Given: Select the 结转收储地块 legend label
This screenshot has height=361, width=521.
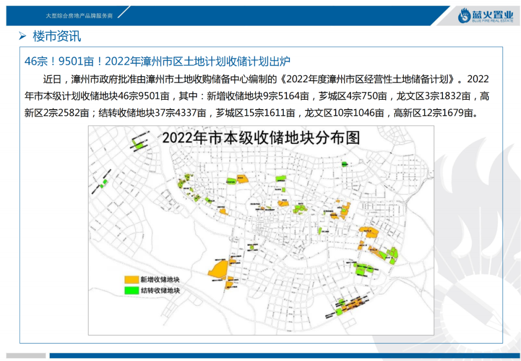Looking at the screenshot, I should click(160, 291).
